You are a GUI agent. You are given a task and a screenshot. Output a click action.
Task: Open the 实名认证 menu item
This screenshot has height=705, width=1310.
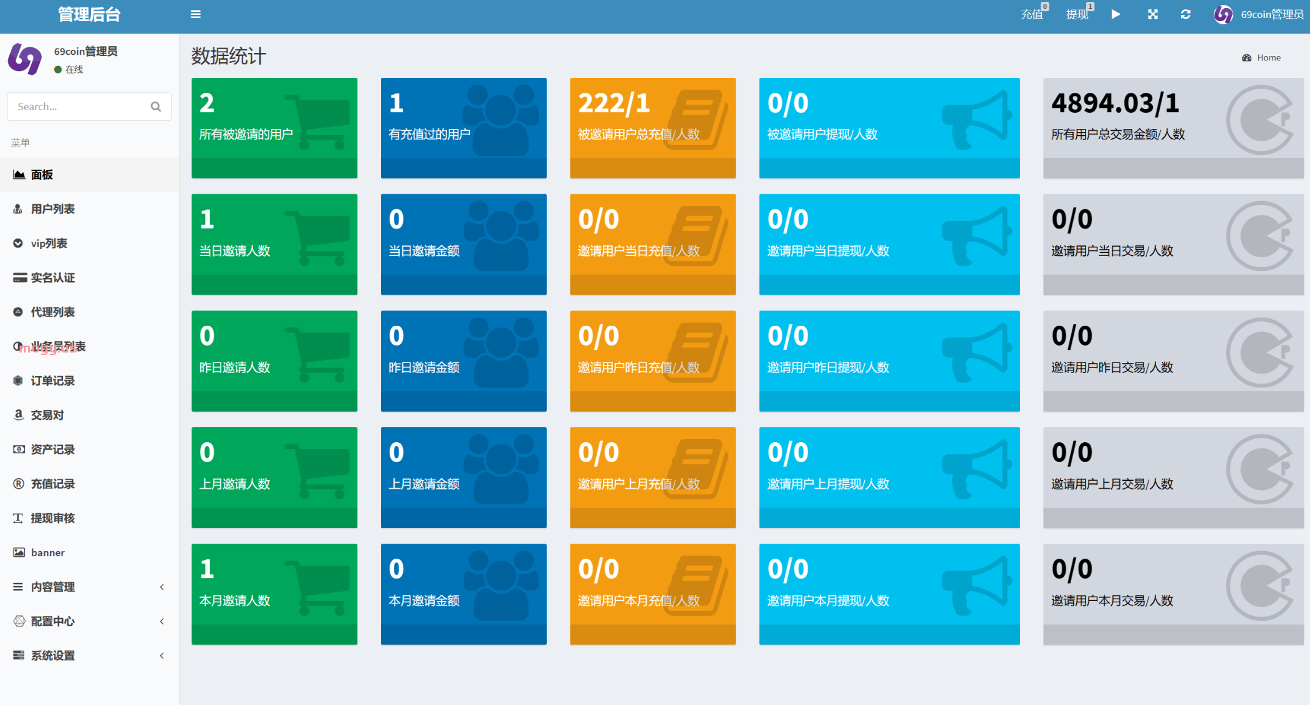click(x=89, y=277)
